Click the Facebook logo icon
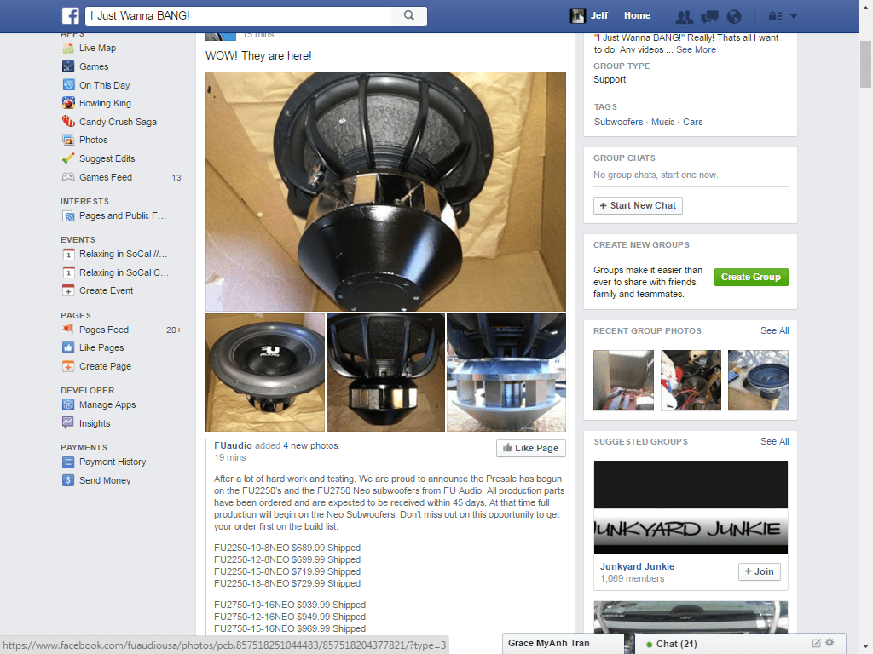The height and width of the screenshot is (654, 873). [x=70, y=15]
